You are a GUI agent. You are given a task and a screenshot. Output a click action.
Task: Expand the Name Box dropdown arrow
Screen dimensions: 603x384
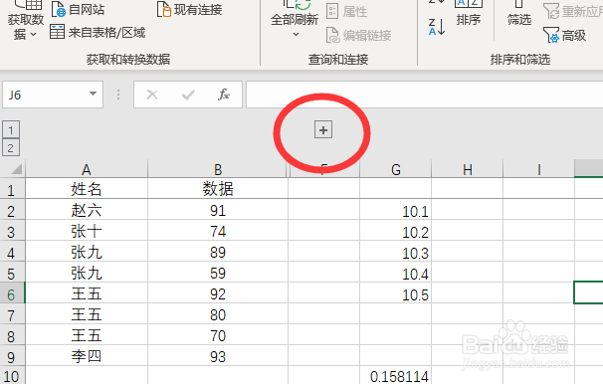click(93, 94)
